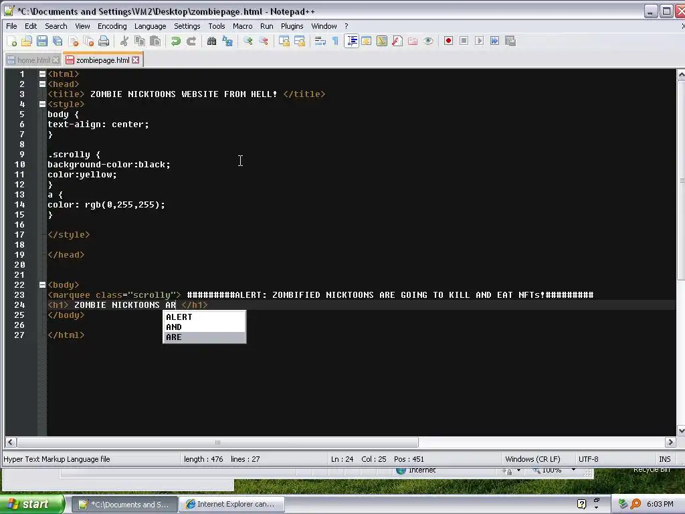Print the document using the printer icon
The height and width of the screenshot is (514, 685).
[104, 41]
